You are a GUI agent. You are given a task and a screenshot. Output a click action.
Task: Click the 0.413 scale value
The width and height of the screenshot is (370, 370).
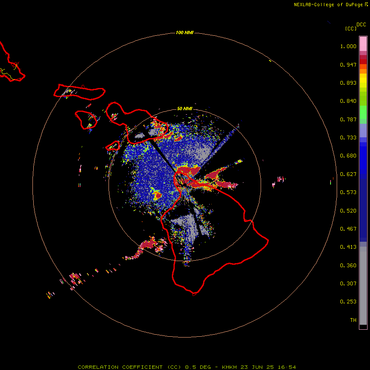[348, 247]
